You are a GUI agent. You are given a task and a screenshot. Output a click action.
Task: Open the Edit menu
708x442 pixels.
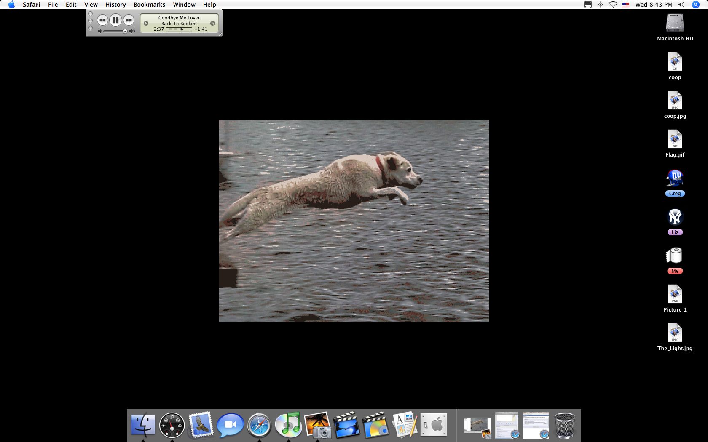click(71, 5)
